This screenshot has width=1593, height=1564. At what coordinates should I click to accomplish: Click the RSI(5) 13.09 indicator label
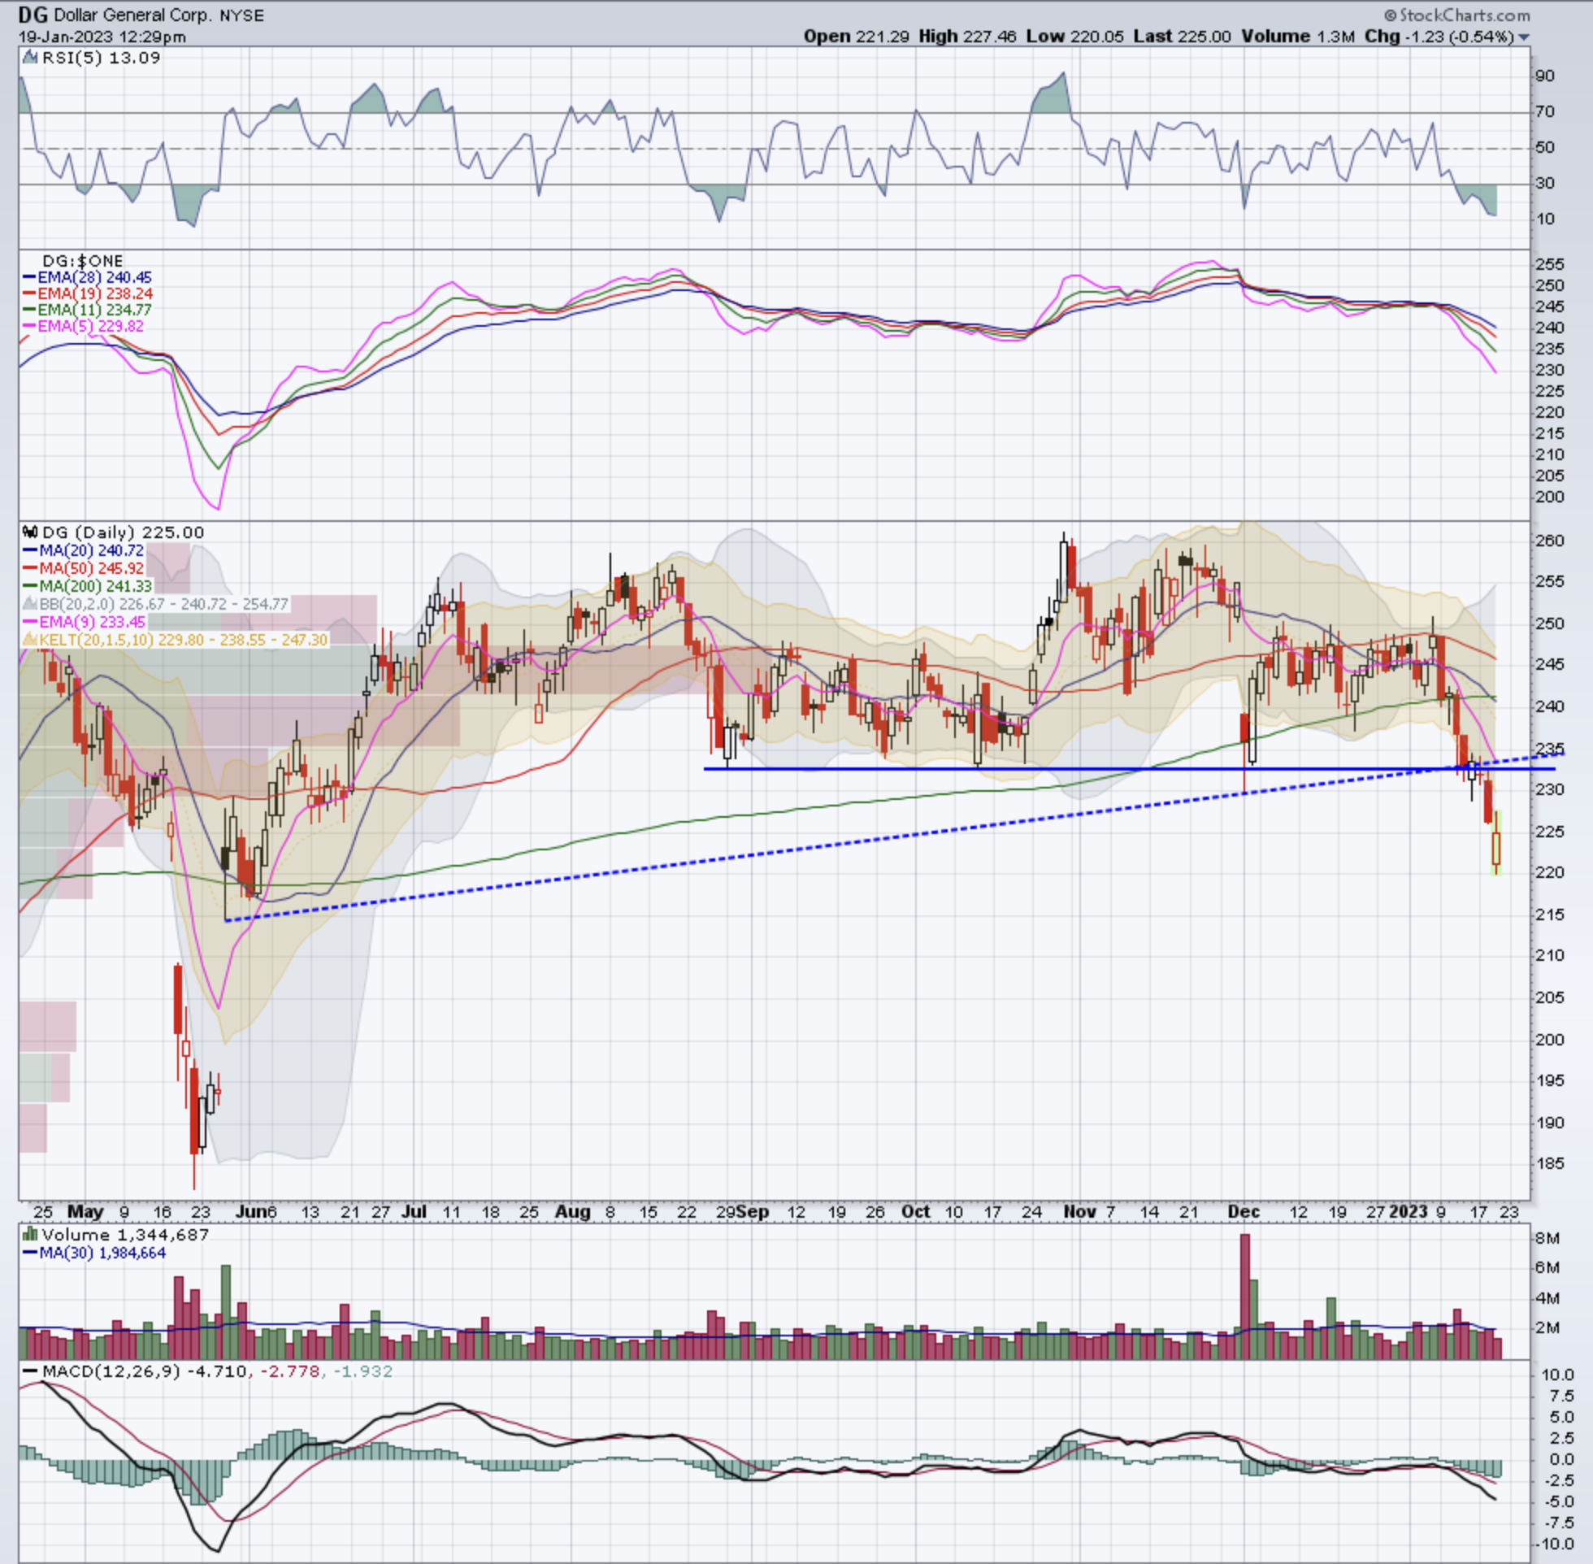pyautogui.click(x=101, y=58)
